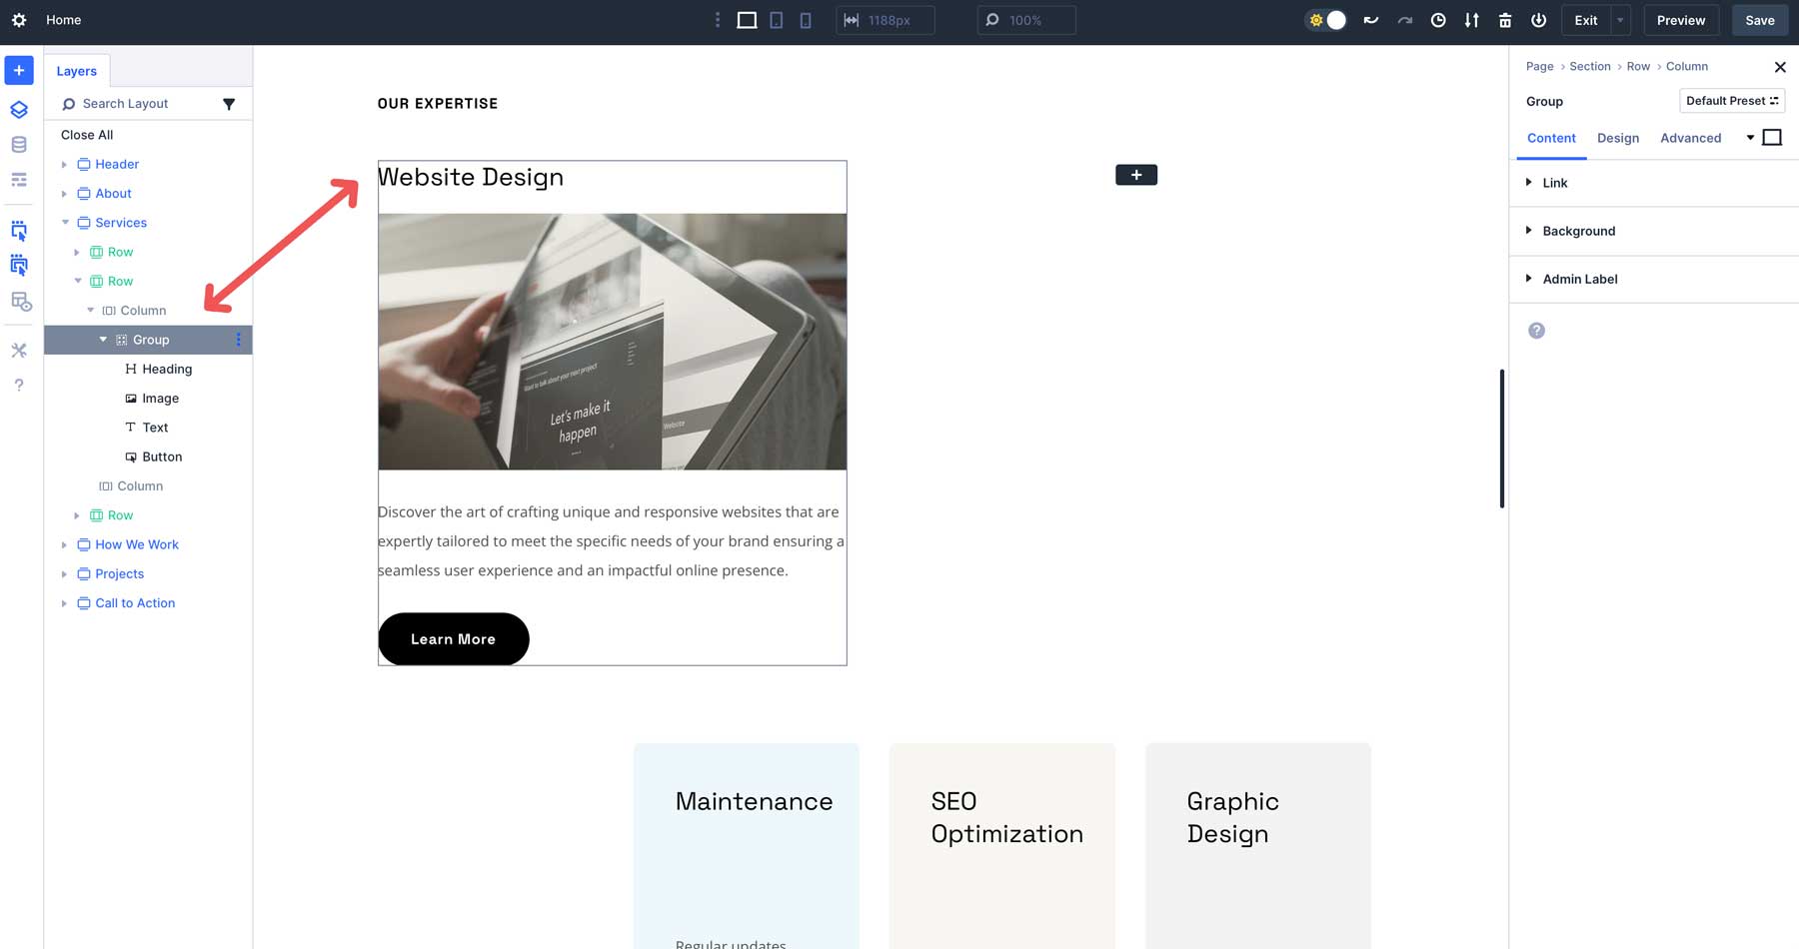Switch to phone preview mode icon
This screenshot has width=1799, height=949.
coord(805,19)
